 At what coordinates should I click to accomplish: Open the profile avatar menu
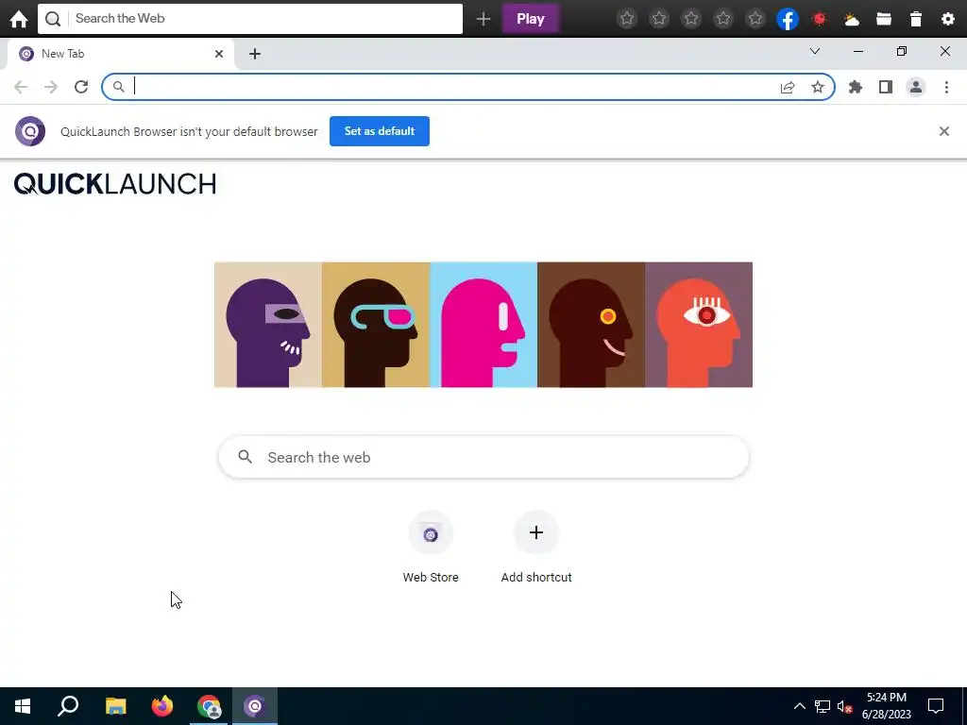coord(916,87)
